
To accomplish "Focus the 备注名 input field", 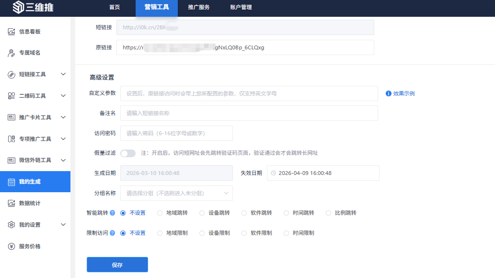I will (249, 113).
